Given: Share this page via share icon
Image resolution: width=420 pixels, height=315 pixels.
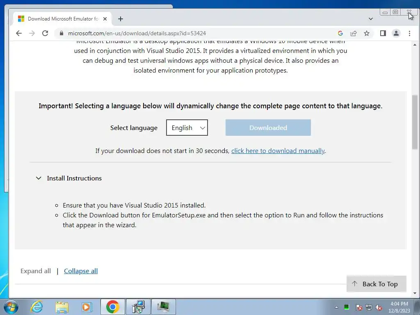Looking at the screenshot, I should click(354, 33).
